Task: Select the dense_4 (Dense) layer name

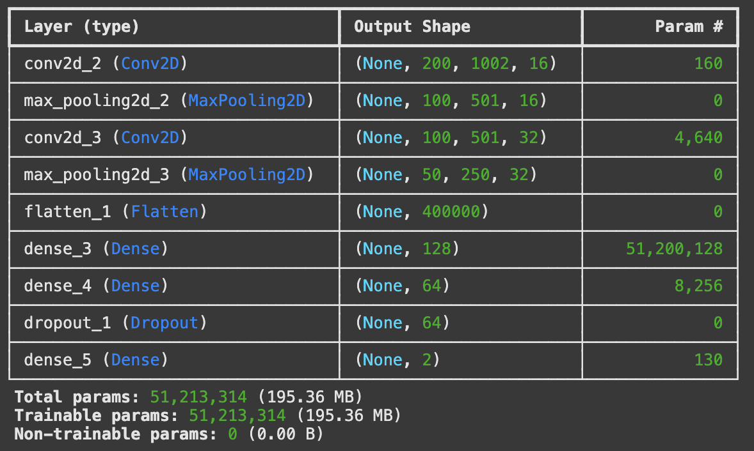Action: pos(96,286)
